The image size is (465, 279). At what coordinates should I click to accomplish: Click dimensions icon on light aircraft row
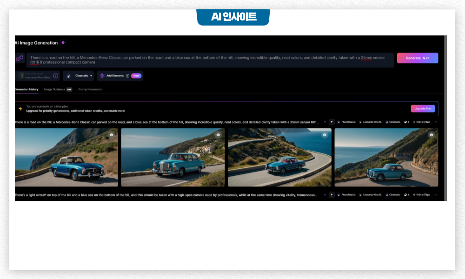(x=414, y=195)
